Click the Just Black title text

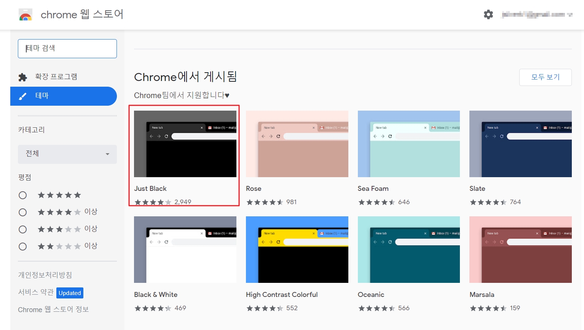point(150,189)
